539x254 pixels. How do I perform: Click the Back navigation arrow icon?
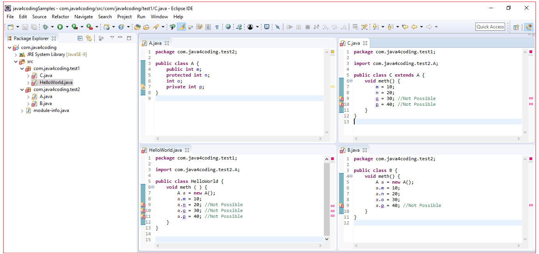coord(414,27)
